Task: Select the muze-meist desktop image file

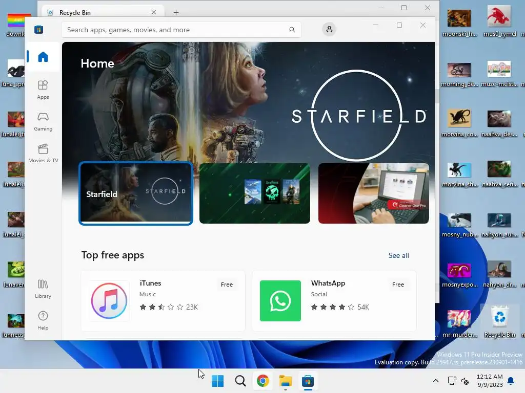Action: 499,74
